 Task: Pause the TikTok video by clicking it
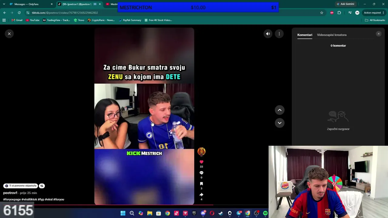click(144, 116)
